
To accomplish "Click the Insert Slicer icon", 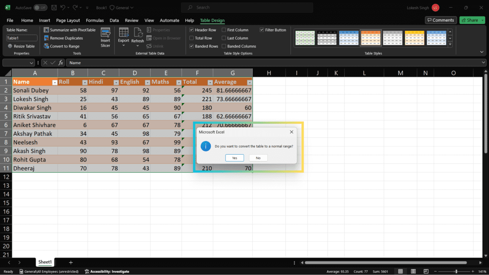I will point(105,33).
